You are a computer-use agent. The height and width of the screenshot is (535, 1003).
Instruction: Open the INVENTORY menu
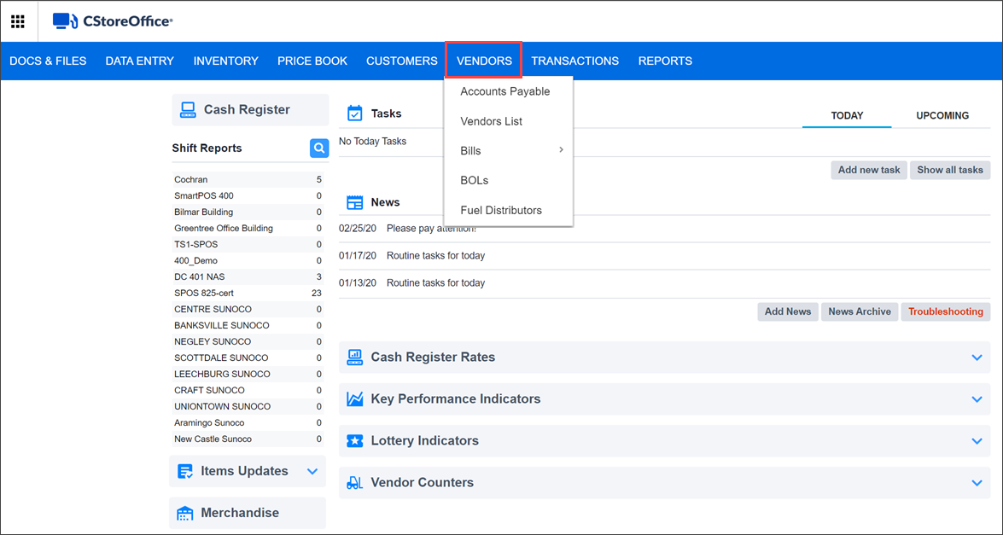pyautogui.click(x=226, y=61)
